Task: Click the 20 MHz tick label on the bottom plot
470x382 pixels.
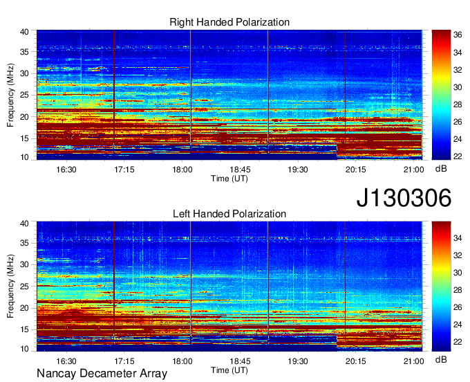Action: tap(25, 308)
